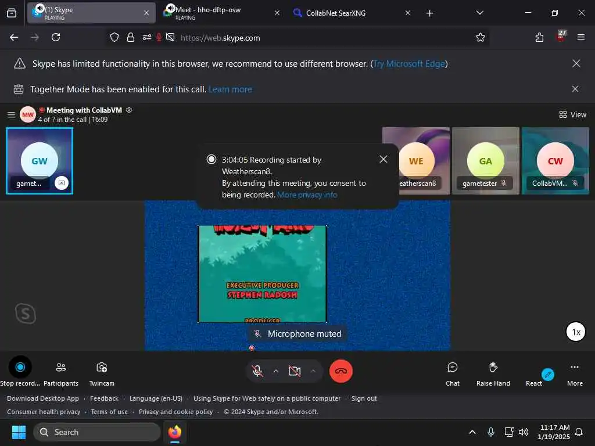Viewport: 595px width, 446px height.
Task: Open volume control in system tray
Action: tap(524, 432)
